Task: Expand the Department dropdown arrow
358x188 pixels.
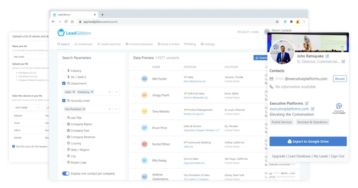Action: pos(116,92)
